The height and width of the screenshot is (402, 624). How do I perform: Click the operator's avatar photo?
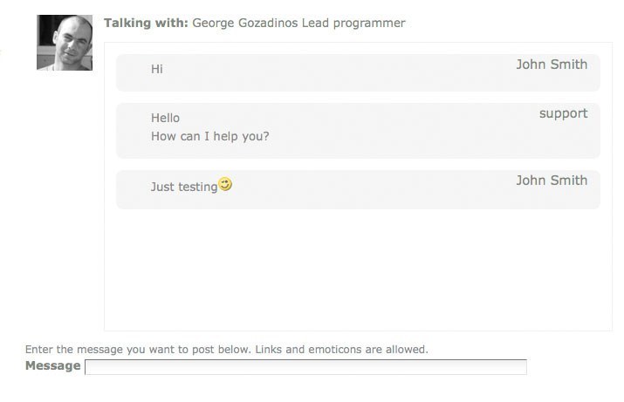pyautogui.click(x=65, y=42)
